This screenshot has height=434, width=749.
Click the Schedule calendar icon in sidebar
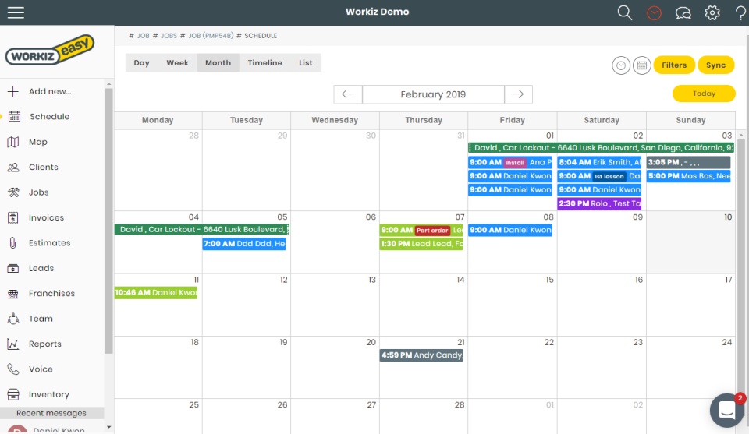click(14, 116)
